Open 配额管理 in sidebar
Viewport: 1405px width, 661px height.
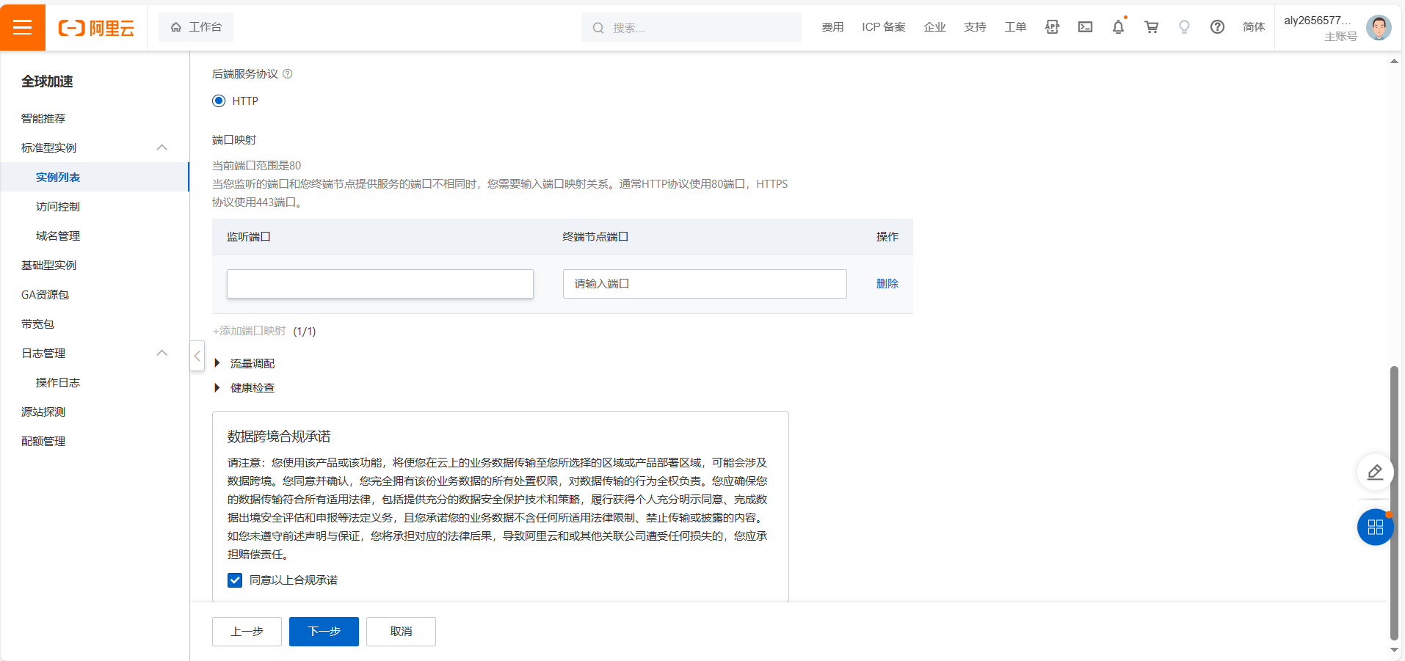click(43, 441)
